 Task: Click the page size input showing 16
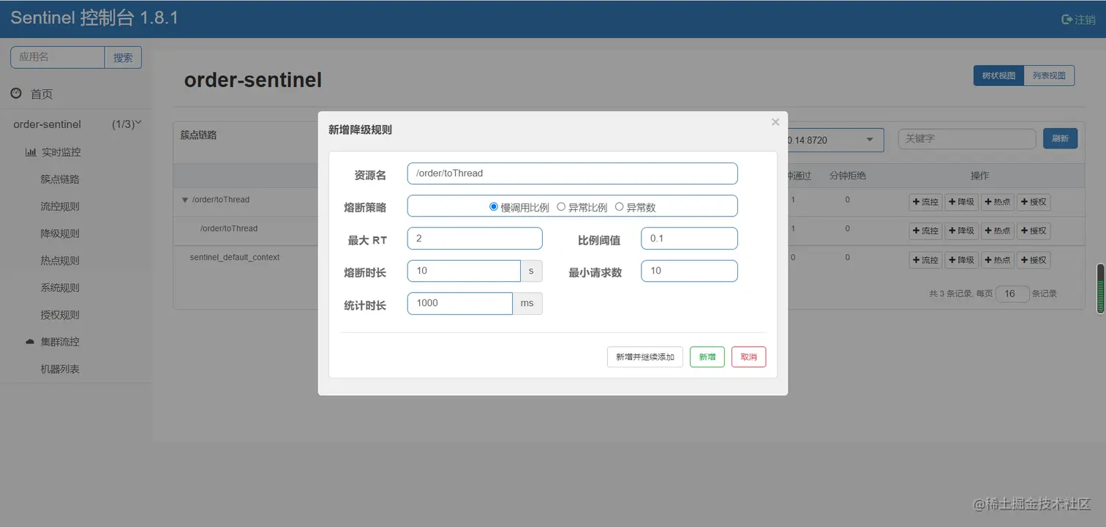(x=1012, y=294)
